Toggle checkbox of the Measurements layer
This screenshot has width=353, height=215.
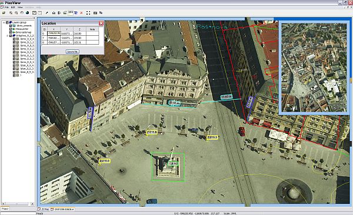point(11,29)
